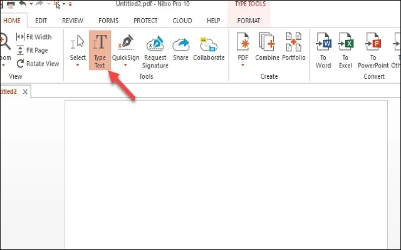The height and width of the screenshot is (250, 401).
Task: Click inside the blank PDF page
Action: tap(226, 174)
